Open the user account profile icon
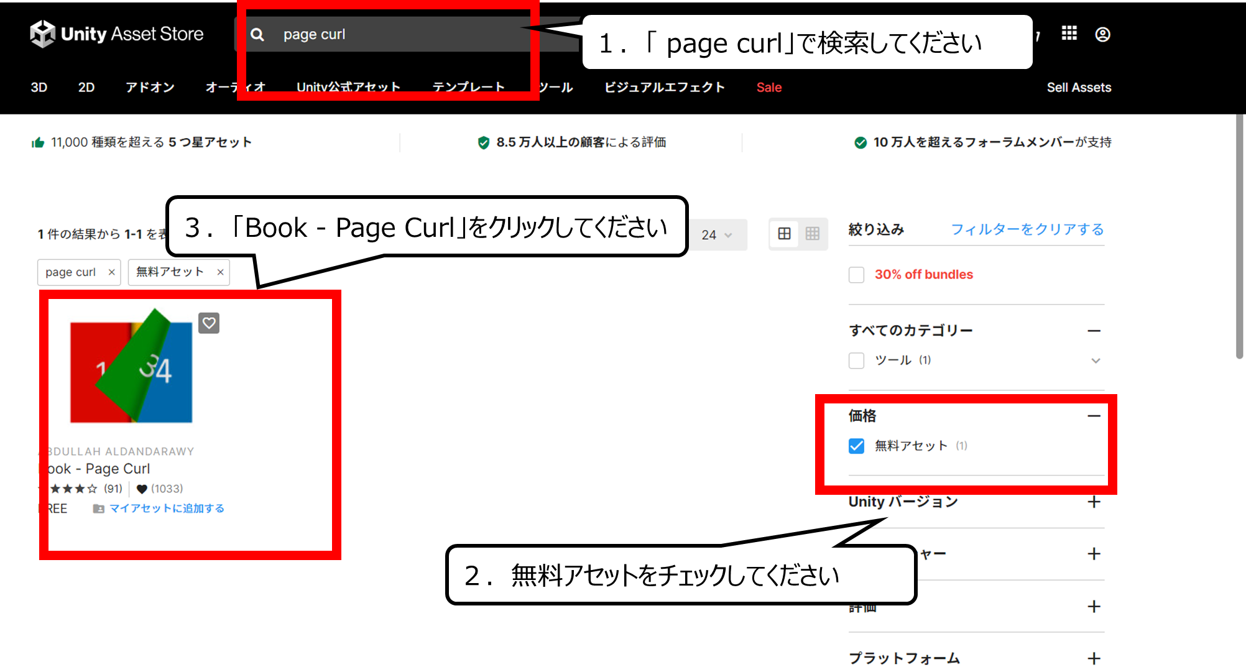 click(1102, 35)
